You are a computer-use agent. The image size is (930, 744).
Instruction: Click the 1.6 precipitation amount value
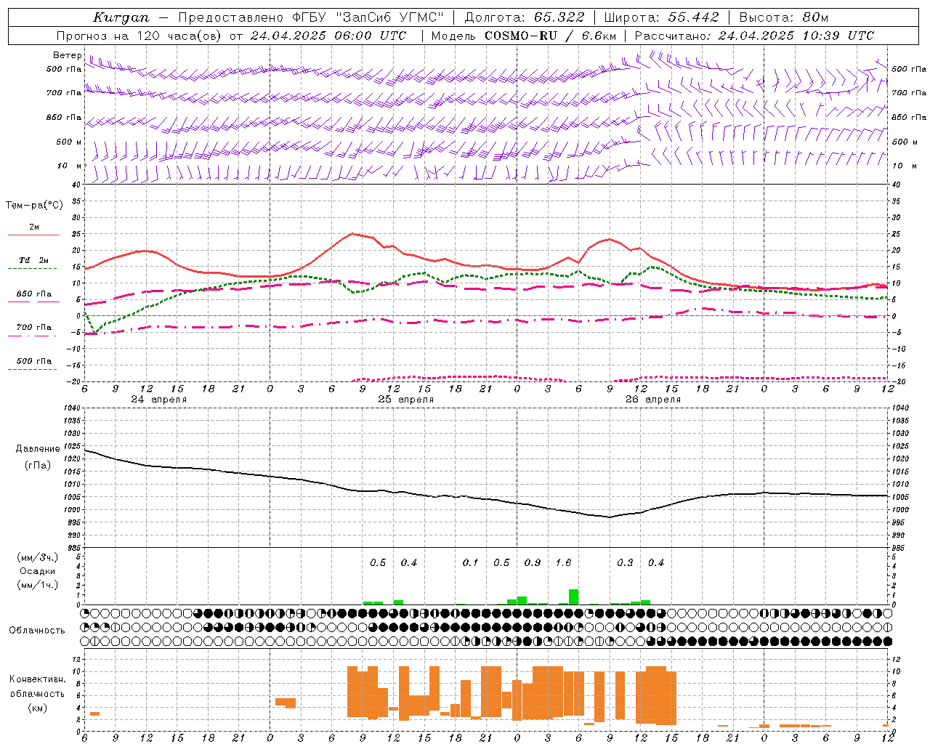(x=563, y=562)
